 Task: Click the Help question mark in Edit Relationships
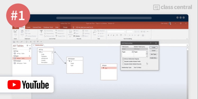point(151,43)
